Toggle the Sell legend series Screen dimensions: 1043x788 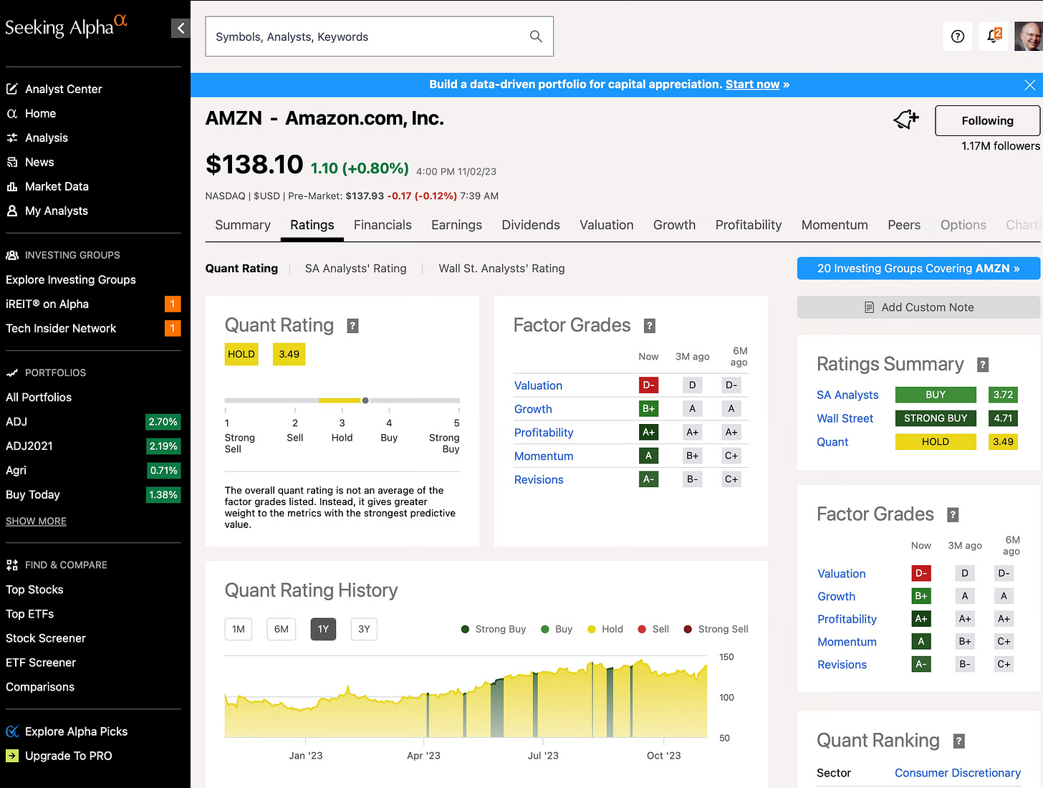pos(653,629)
